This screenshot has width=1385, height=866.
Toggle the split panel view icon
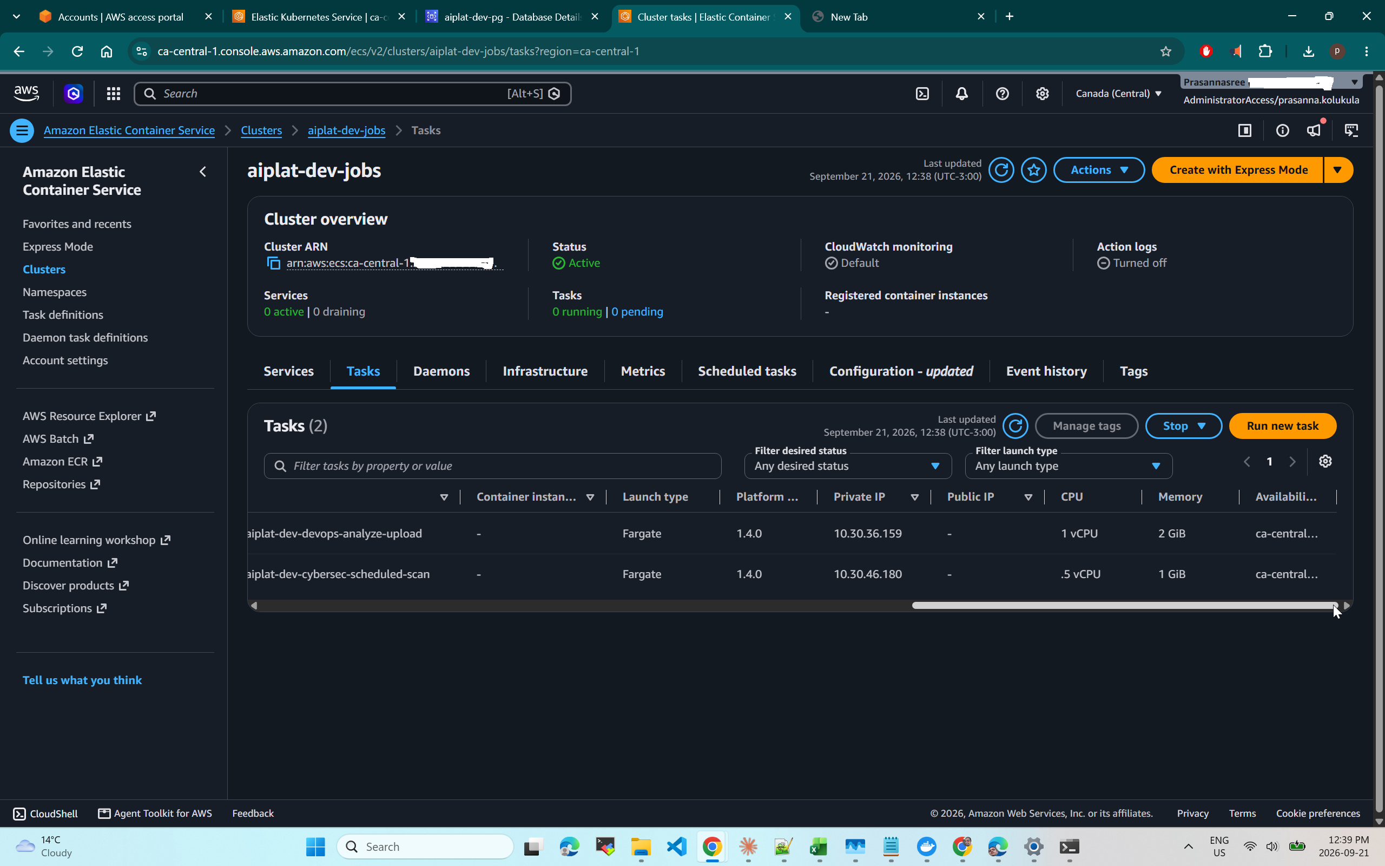point(1244,130)
